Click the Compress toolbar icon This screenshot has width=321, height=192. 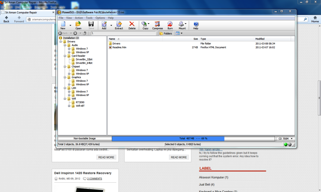tap(157, 24)
